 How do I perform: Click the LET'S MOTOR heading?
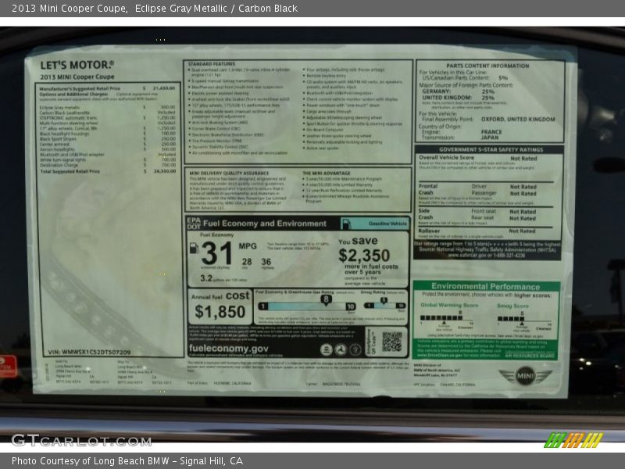77,65
